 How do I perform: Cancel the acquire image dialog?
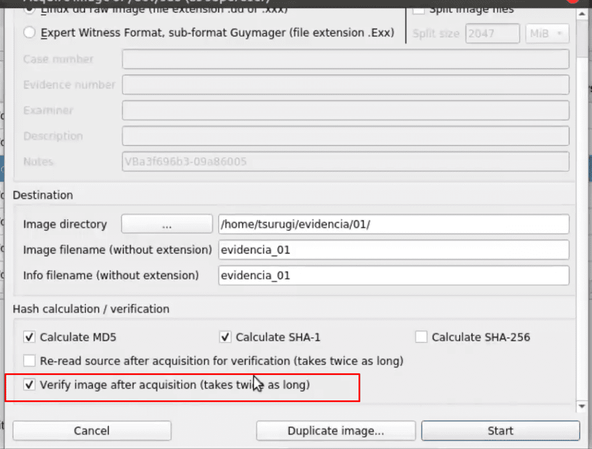click(92, 430)
